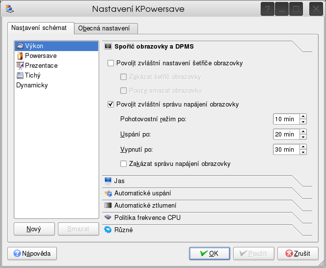Click the Pohotovostní režim 10 min field
This screenshot has height=268, width=326.
[x=286, y=119]
